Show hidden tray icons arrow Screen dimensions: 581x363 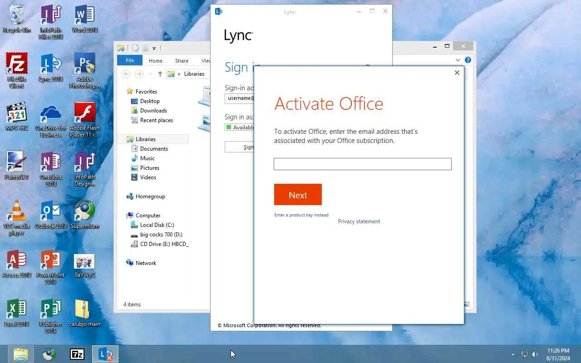[513, 354]
